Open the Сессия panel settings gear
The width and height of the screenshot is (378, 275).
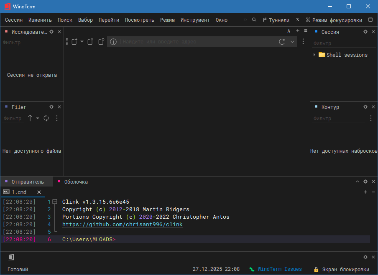365,32
